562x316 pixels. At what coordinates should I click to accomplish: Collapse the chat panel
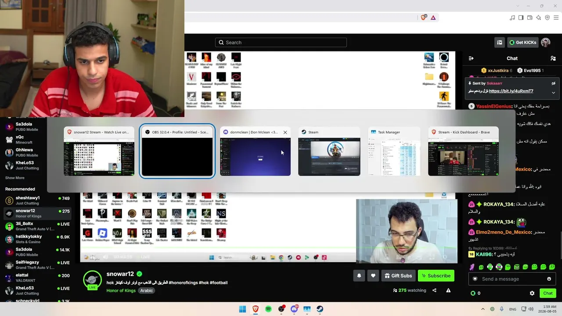click(x=471, y=58)
